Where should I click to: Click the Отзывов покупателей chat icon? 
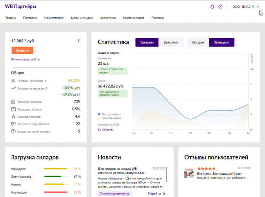pyautogui.click(x=13, y=124)
